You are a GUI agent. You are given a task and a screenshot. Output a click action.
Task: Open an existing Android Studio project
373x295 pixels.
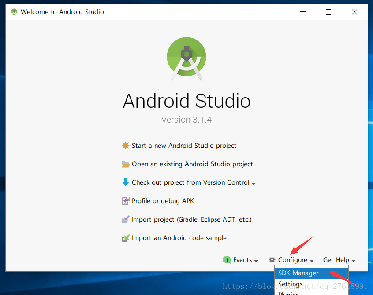point(192,164)
